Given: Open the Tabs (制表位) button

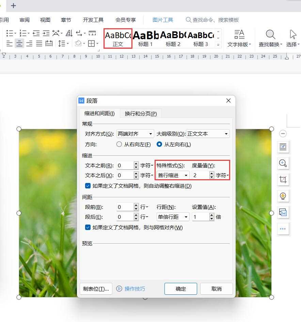Looking at the screenshot, I should [96, 289].
